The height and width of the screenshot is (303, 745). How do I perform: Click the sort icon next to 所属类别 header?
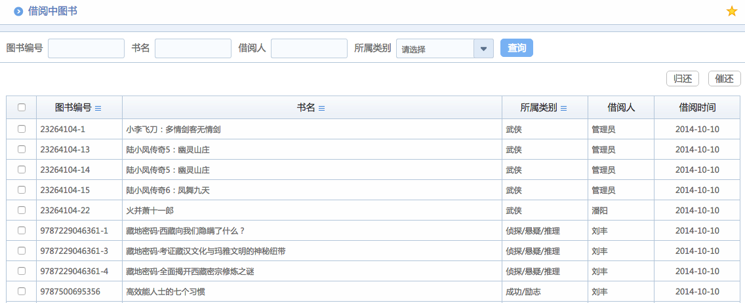coord(564,108)
